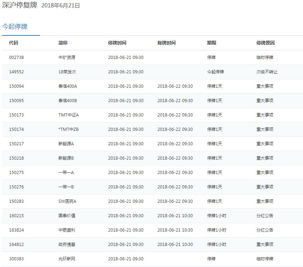Click the *TMT中ZB stock name

(69, 129)
